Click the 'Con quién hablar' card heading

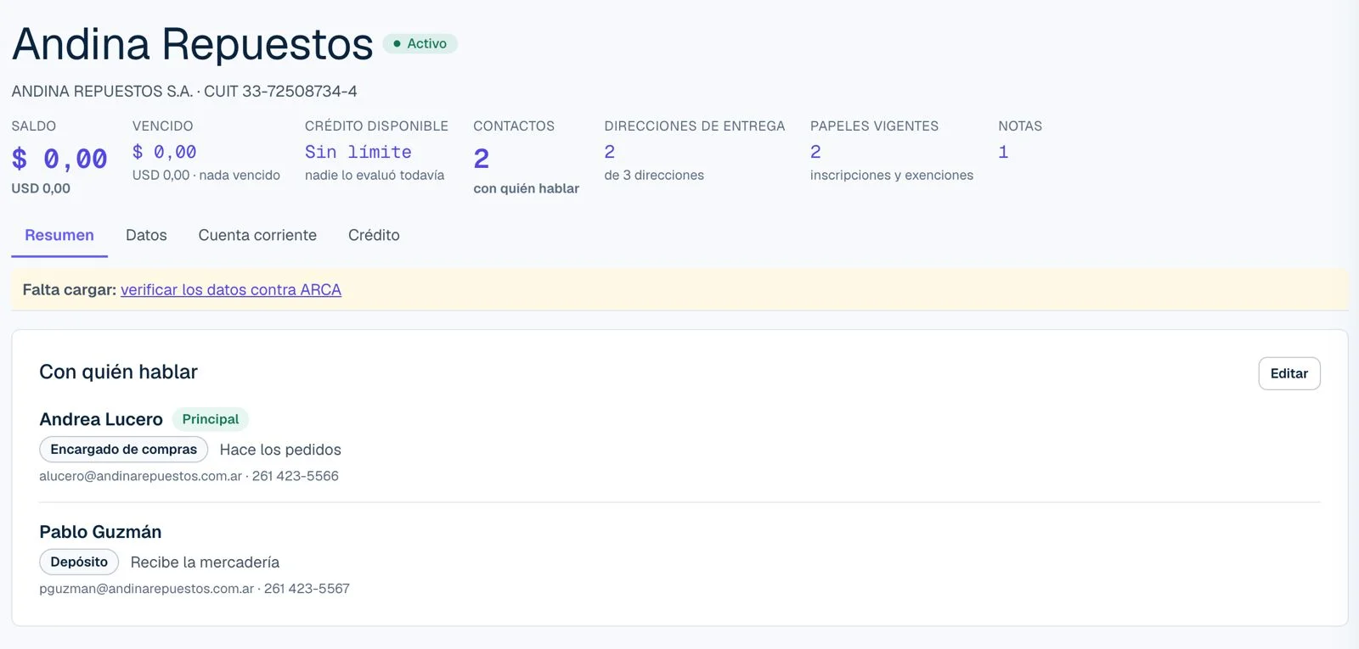click(x=118, y=372)
